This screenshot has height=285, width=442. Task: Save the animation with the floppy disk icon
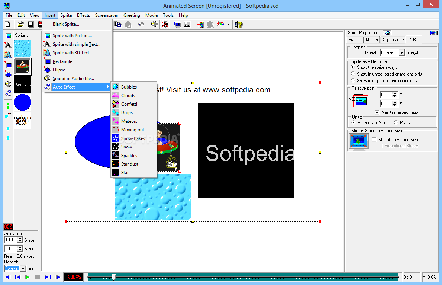point(31,25)
